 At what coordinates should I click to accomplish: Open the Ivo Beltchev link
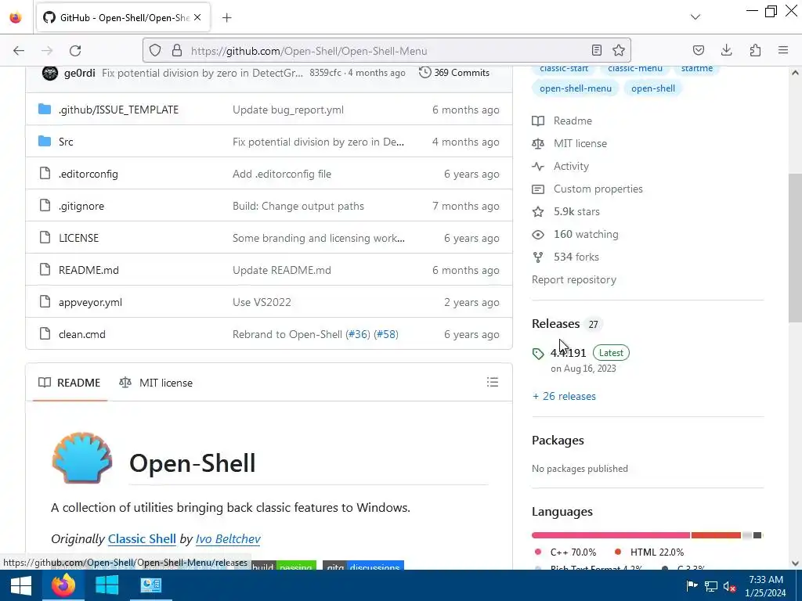coord(228,539)
